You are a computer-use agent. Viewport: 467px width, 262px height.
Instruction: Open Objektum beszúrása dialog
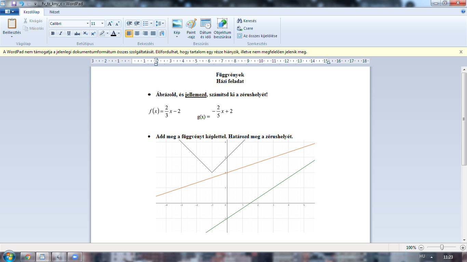(x=222, y=25)
